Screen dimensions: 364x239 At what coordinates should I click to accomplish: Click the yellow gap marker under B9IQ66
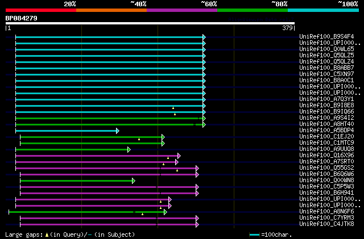pyautogui.click(x=175, y=114)
